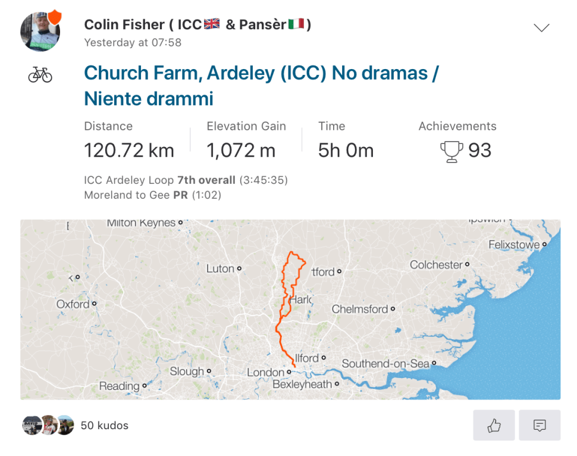
Task: Open the ICC Ardeley Loop segment
Action: pos(130,180)
